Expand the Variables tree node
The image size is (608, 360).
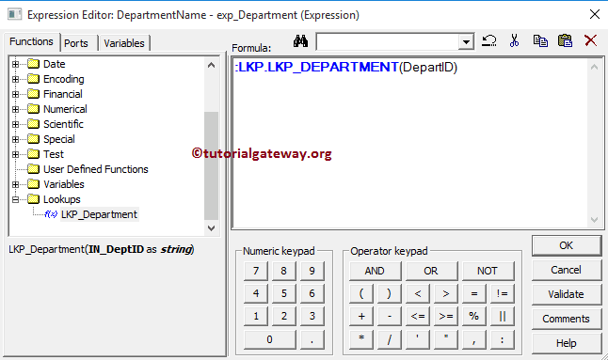[15, 184]
